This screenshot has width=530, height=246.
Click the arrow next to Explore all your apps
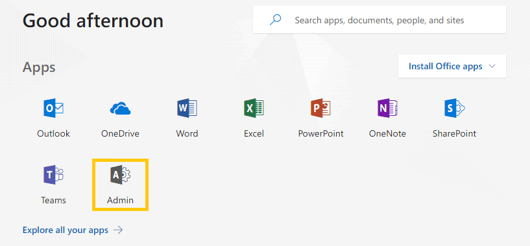(x=118, y=230)
